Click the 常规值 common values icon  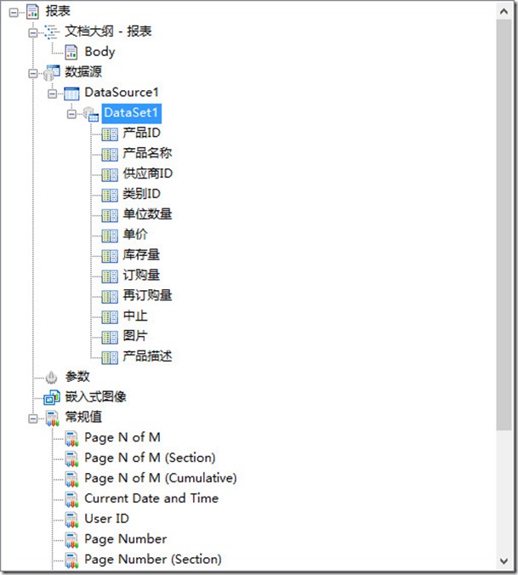[52, 418]
